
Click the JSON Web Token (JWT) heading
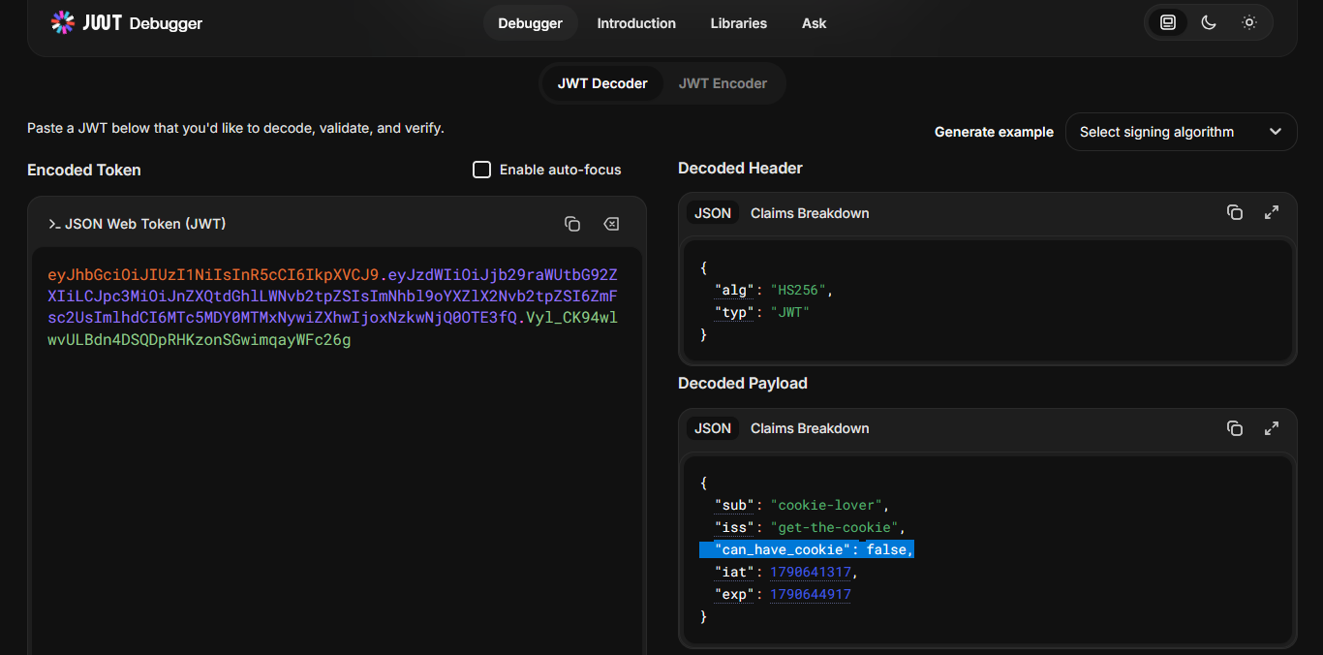pyautogui.click(x=137, y=224)
